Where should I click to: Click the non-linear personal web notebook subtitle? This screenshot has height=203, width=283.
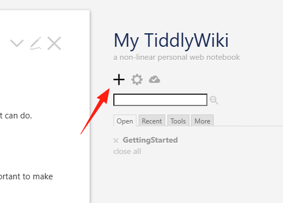pyautogui.click(x=176, y=57)
